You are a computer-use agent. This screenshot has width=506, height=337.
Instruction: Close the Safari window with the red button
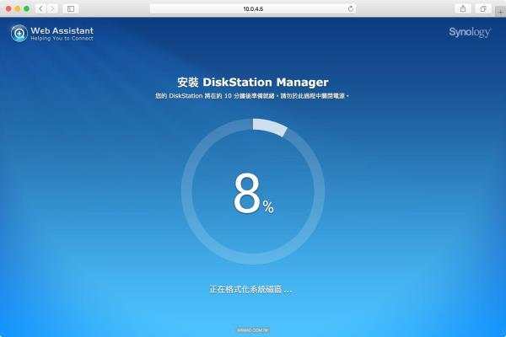coord(8,9)
